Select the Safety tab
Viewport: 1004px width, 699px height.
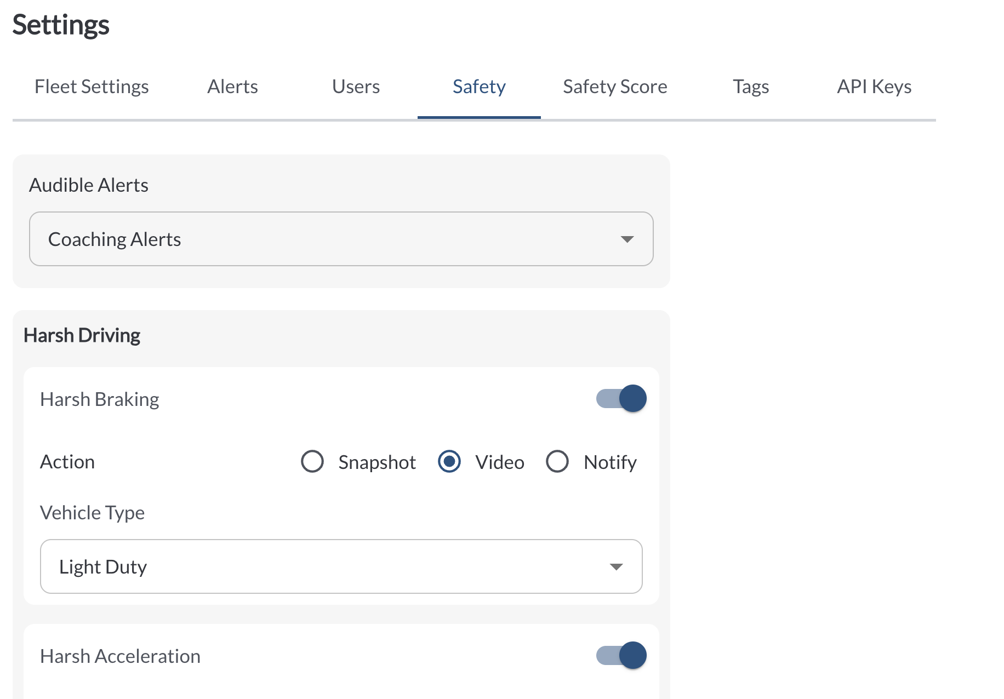coord(479,87)
